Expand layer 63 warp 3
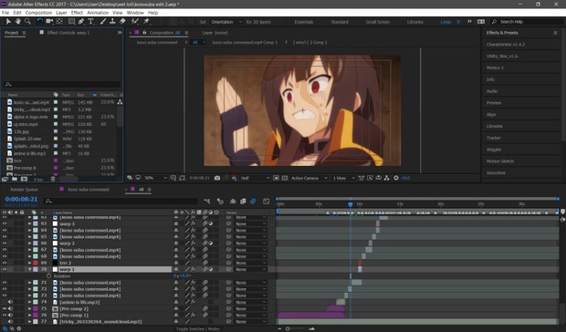Image resolution: width=566 pixels, height=332 pixels. (30, 223)
